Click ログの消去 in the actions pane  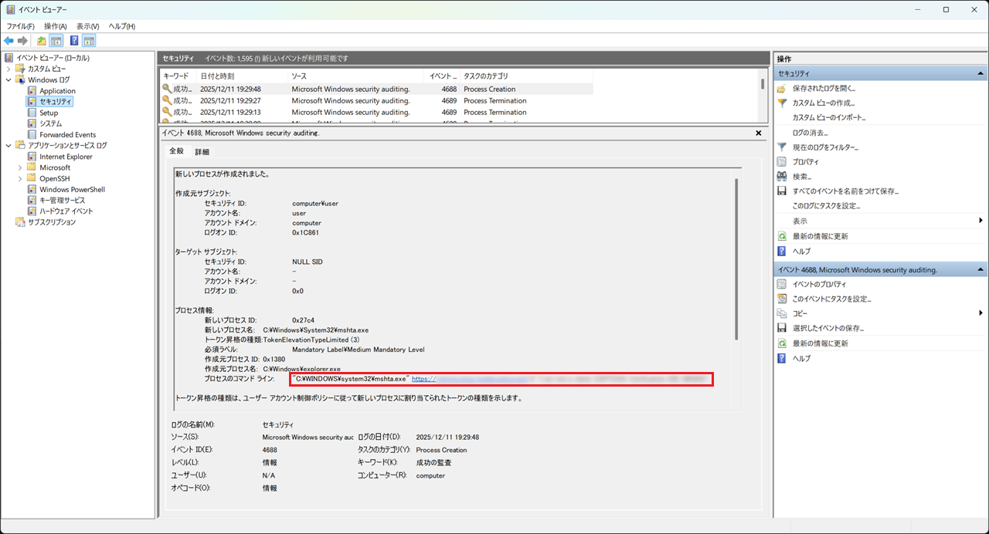point(809,133)
